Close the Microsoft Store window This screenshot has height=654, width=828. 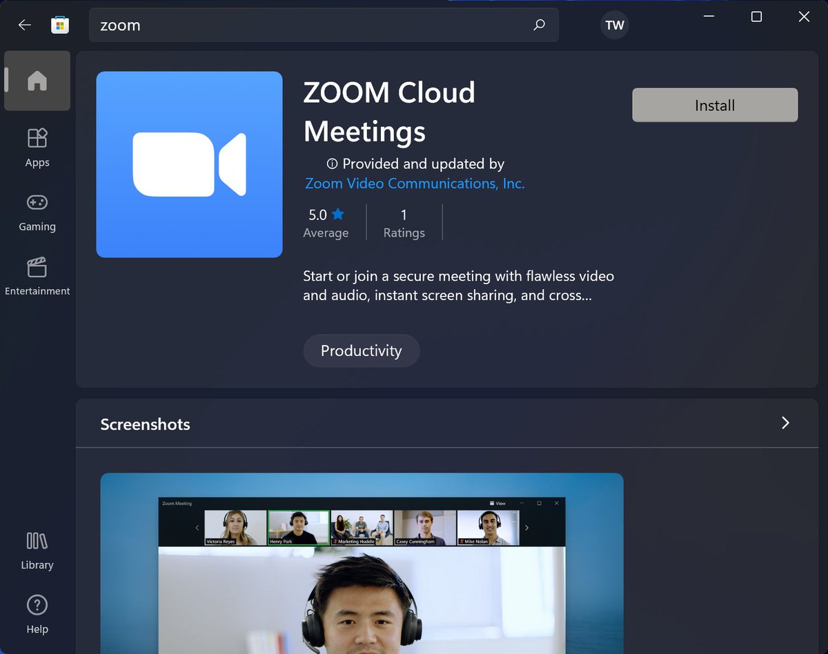804,17
